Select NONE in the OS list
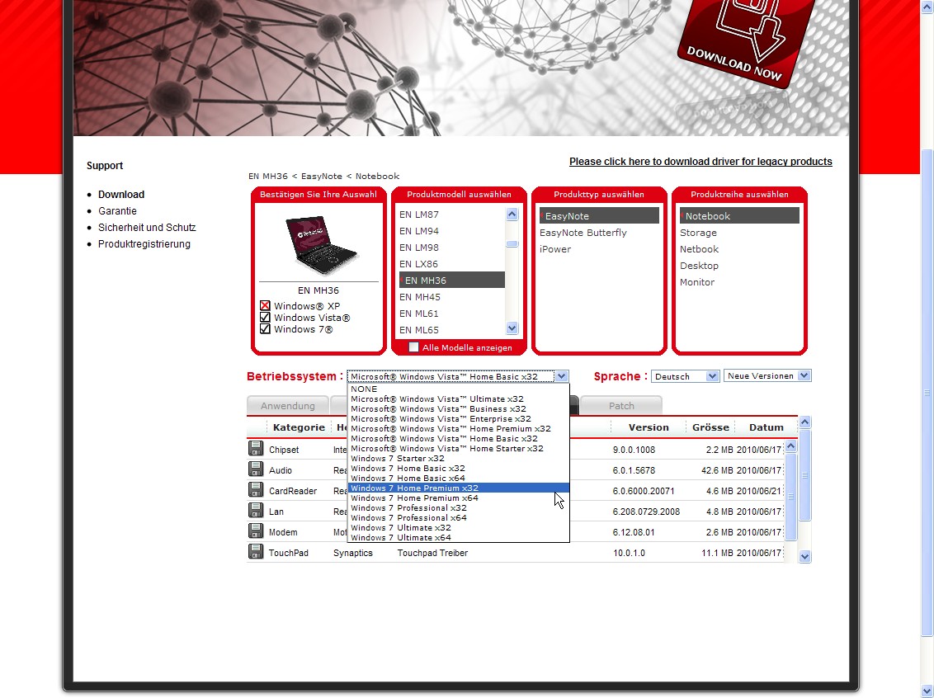Viewport: 934px width, 698px height. (x=458, y=389)
